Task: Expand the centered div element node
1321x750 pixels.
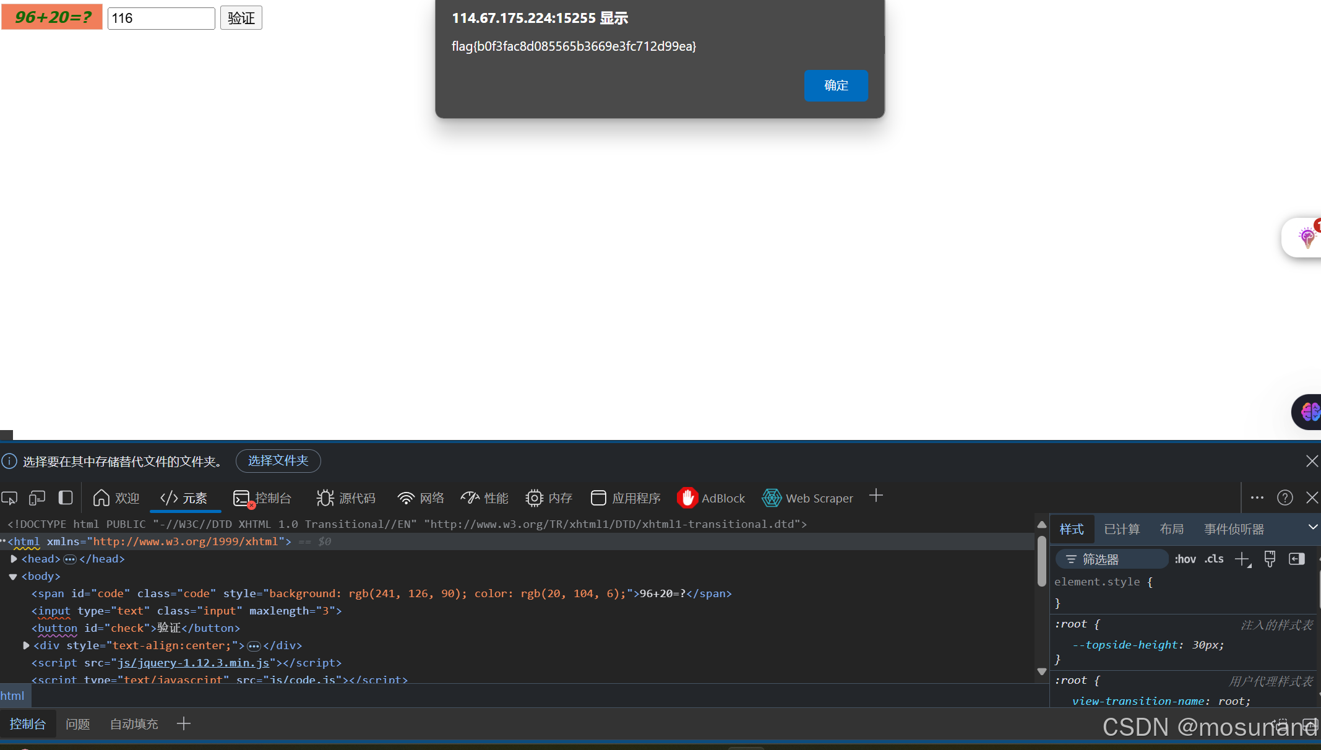Action: [26, 645]
